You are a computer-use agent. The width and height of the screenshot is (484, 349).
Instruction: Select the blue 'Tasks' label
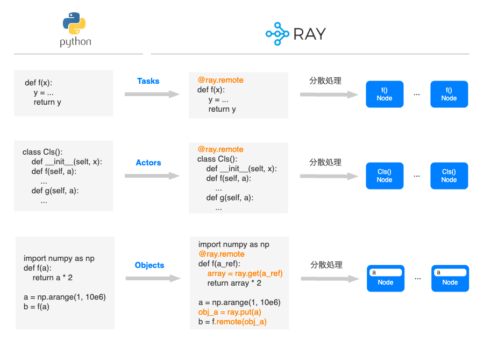[148, 81]
